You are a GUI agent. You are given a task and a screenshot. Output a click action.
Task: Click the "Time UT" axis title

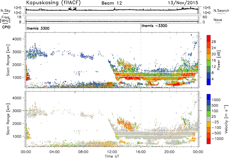112,156
